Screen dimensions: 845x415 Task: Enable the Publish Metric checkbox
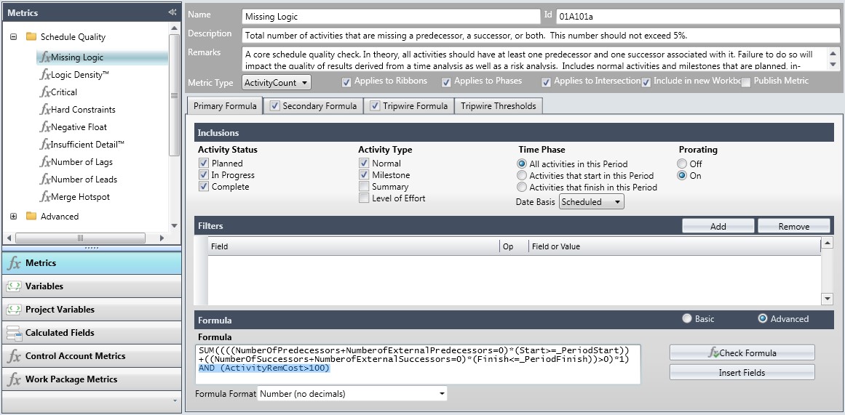click(745, 82)
